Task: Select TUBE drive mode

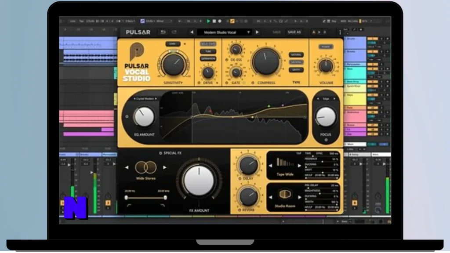Action: click(208, 51)
